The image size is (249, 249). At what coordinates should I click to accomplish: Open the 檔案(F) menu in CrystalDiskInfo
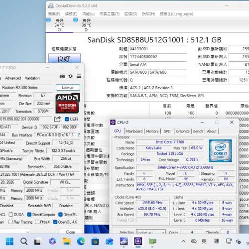point(54,14)
